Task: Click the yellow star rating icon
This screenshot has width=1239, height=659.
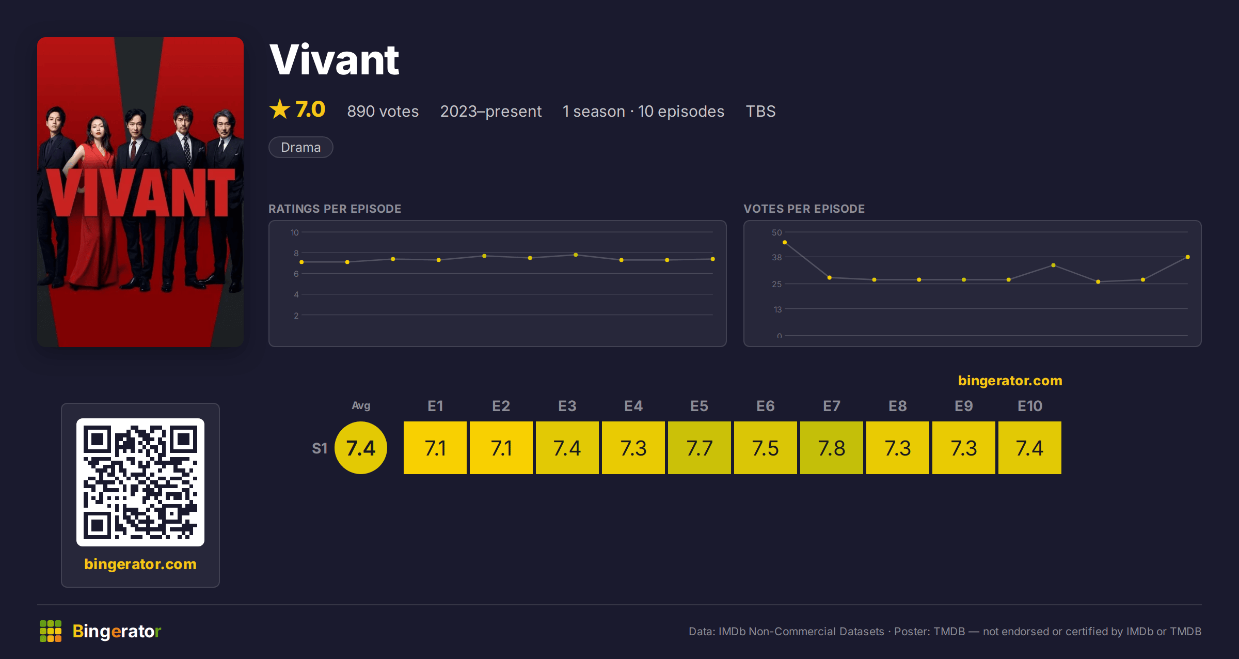Action: (x=280, y=109)
